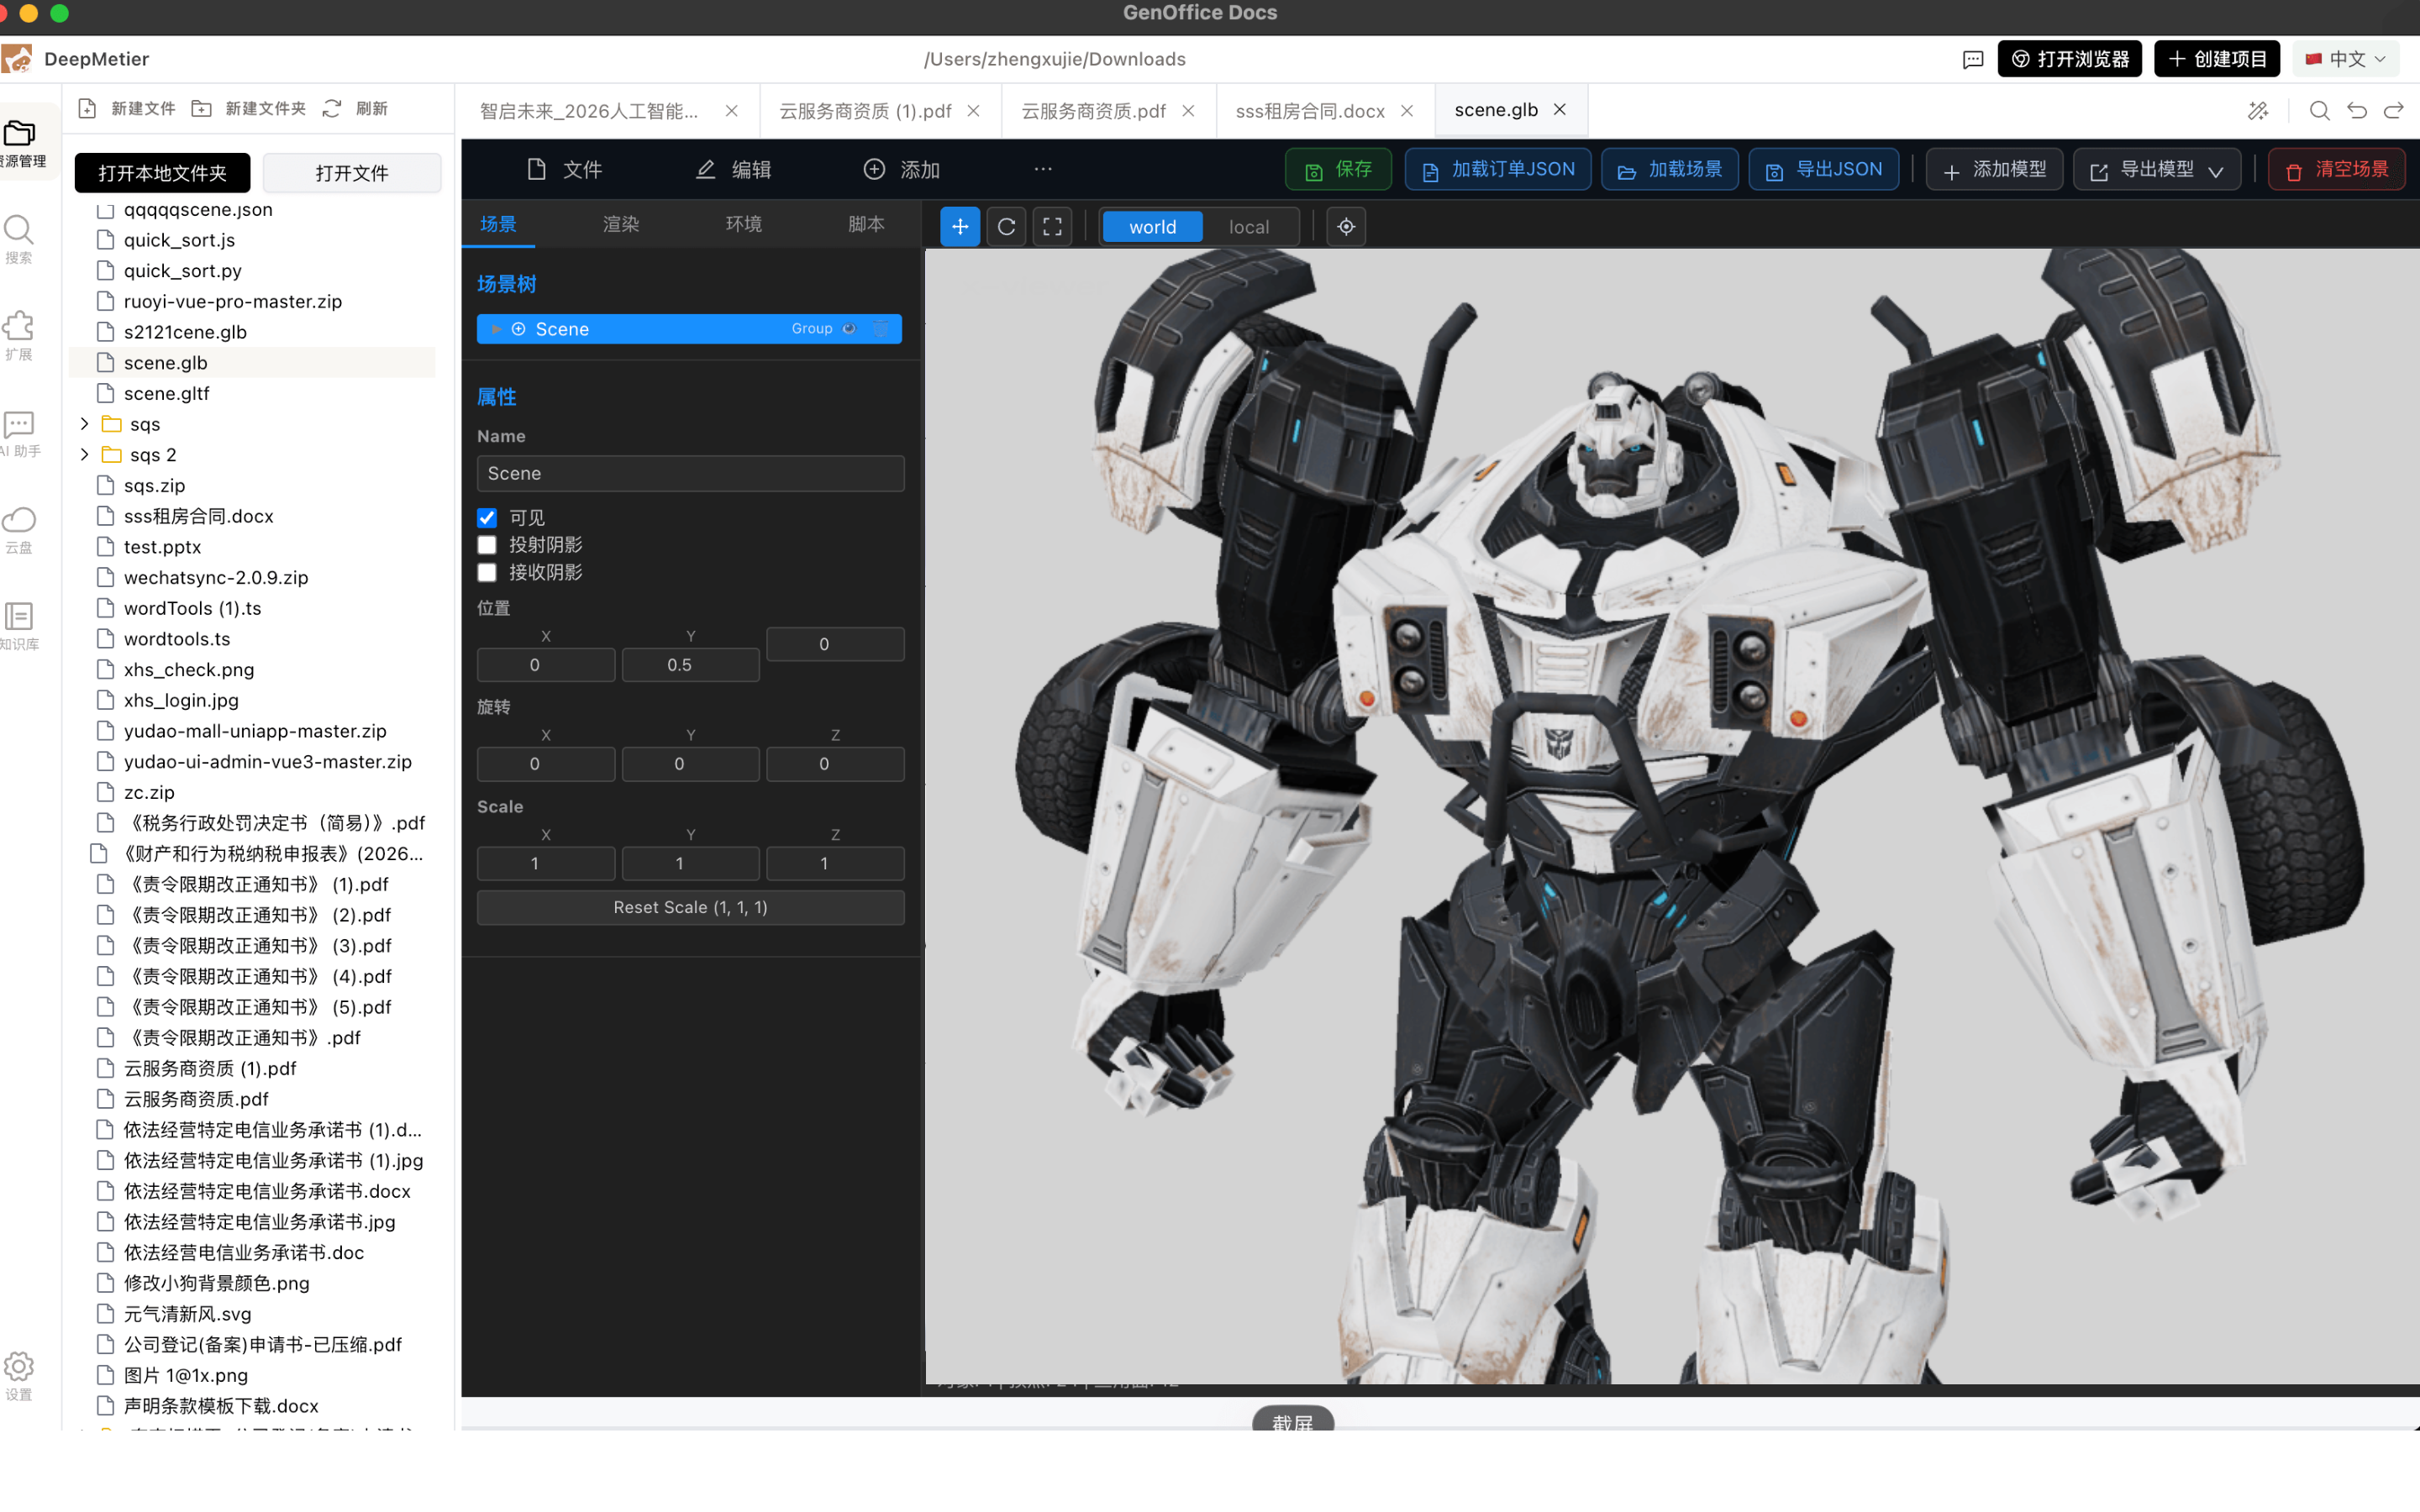The image size is (2420, 1512).
Task: Toggle Scene visibility eye icon
Action: pos(849,329)
